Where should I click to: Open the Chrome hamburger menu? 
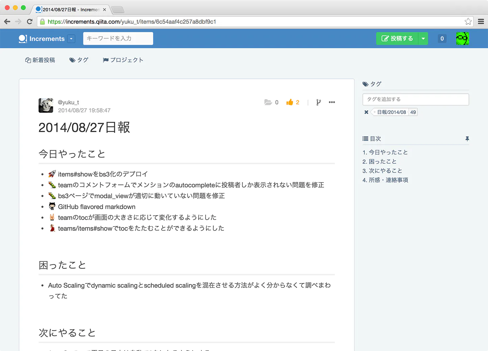(481, 22)
